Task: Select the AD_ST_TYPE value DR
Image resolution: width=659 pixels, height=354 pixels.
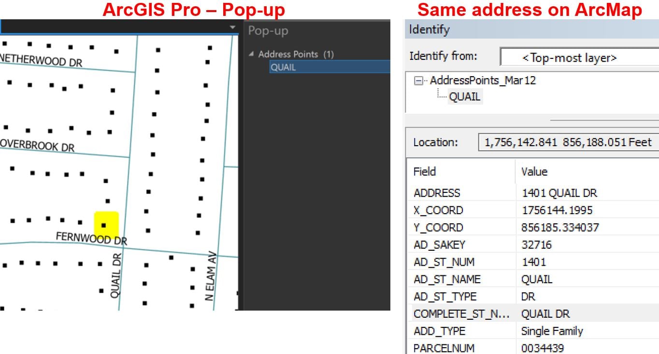Action: coord(528,297)
